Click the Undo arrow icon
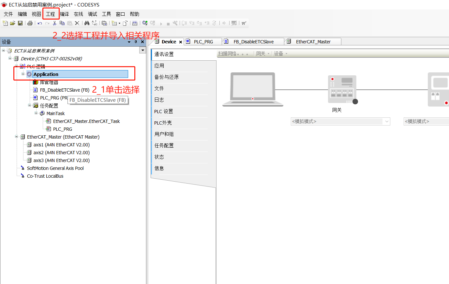This screenshot has width=449, height=284. tap(40, 23)
